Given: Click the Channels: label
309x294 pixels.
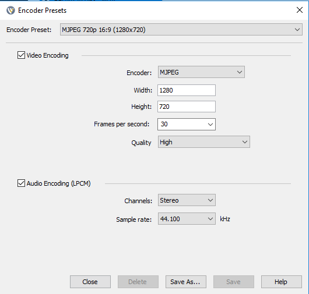Looking at the screenshot, I should [x=138, y=201].
